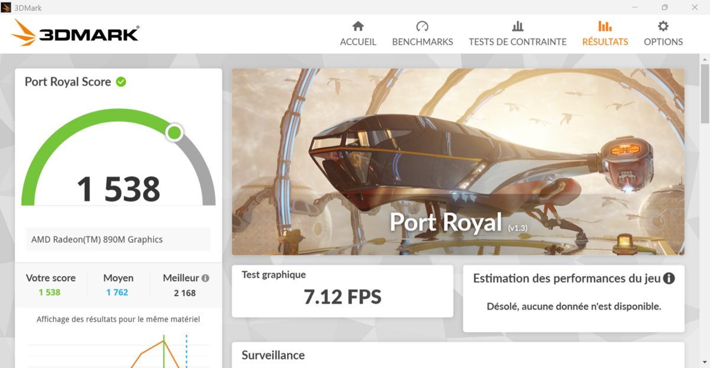
Task: Click the green Votre score value 1 538
Action: click(50, 292)
